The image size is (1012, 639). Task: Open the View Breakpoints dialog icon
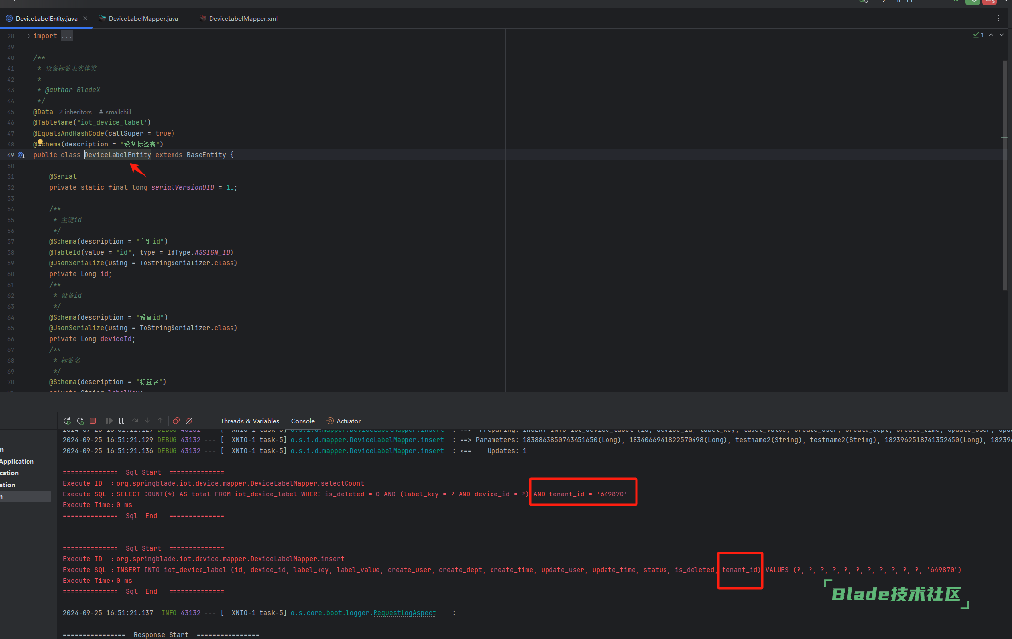coord(176,421)
